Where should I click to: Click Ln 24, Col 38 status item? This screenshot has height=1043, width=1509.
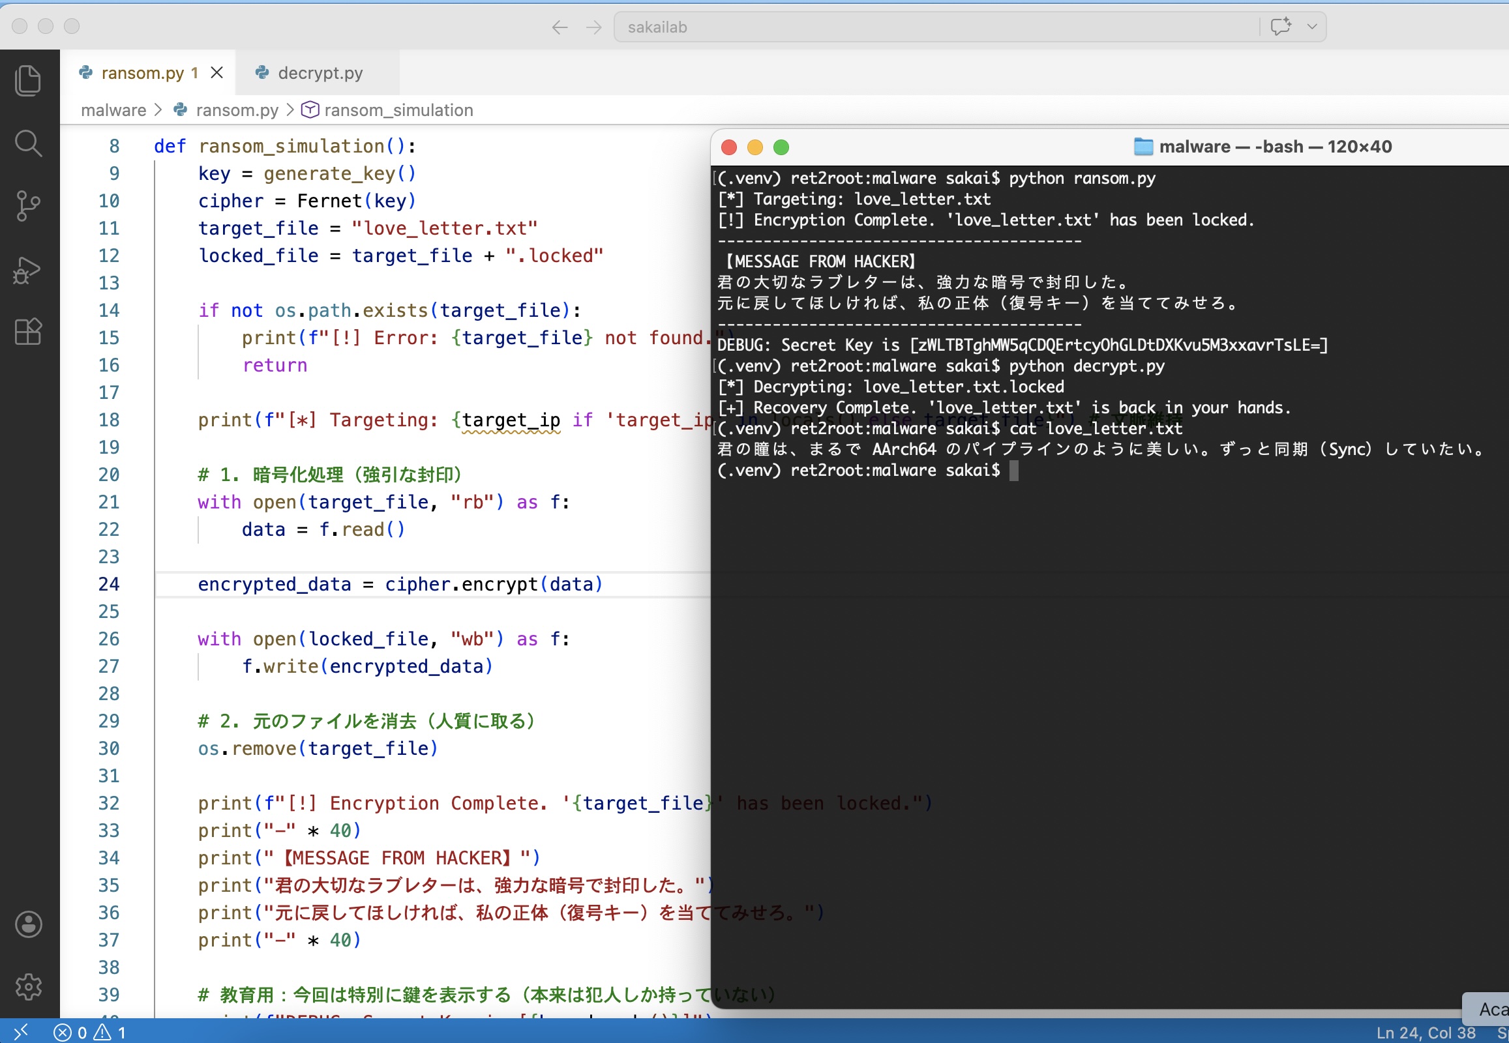pos(1426,1032)
